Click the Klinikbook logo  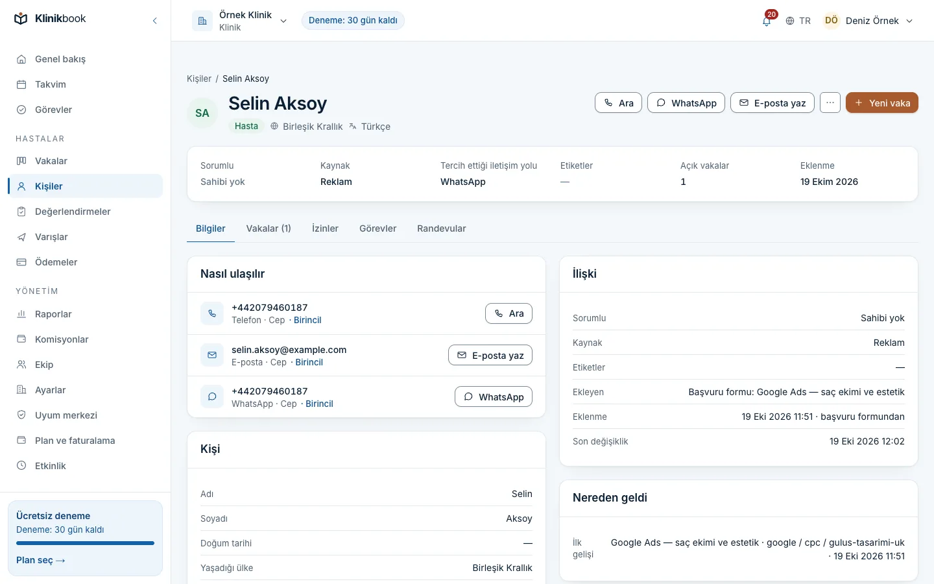50,19
